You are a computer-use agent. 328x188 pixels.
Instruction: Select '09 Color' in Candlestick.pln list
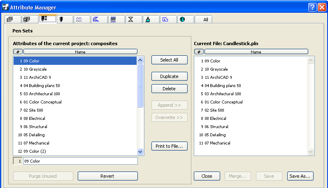pyautogui.click(x=251, y=61)
